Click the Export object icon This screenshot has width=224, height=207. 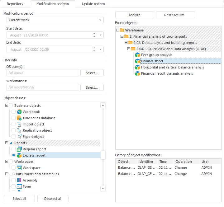pos(19,137)
